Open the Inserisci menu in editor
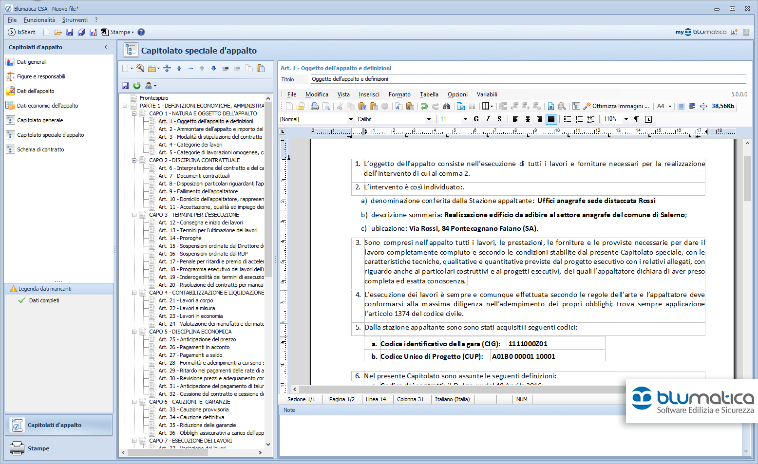The height and width of the screenshot is (464, 758). [x=369, y=94]
